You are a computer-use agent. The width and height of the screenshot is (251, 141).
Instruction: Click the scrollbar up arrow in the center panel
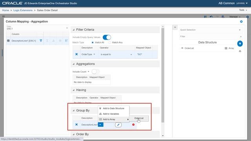[x=163, y=27]
